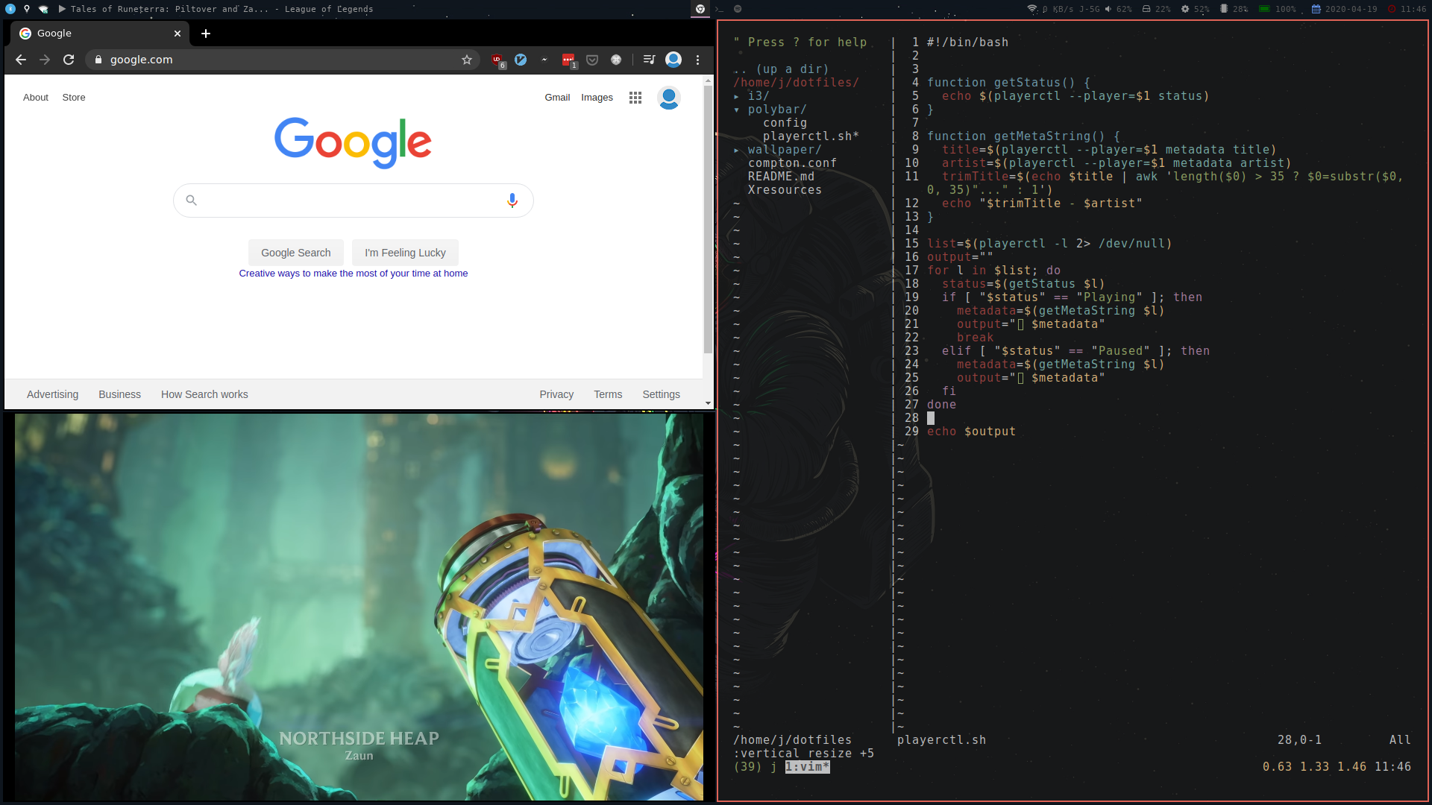Open a new browser tab

coord(206,34)
